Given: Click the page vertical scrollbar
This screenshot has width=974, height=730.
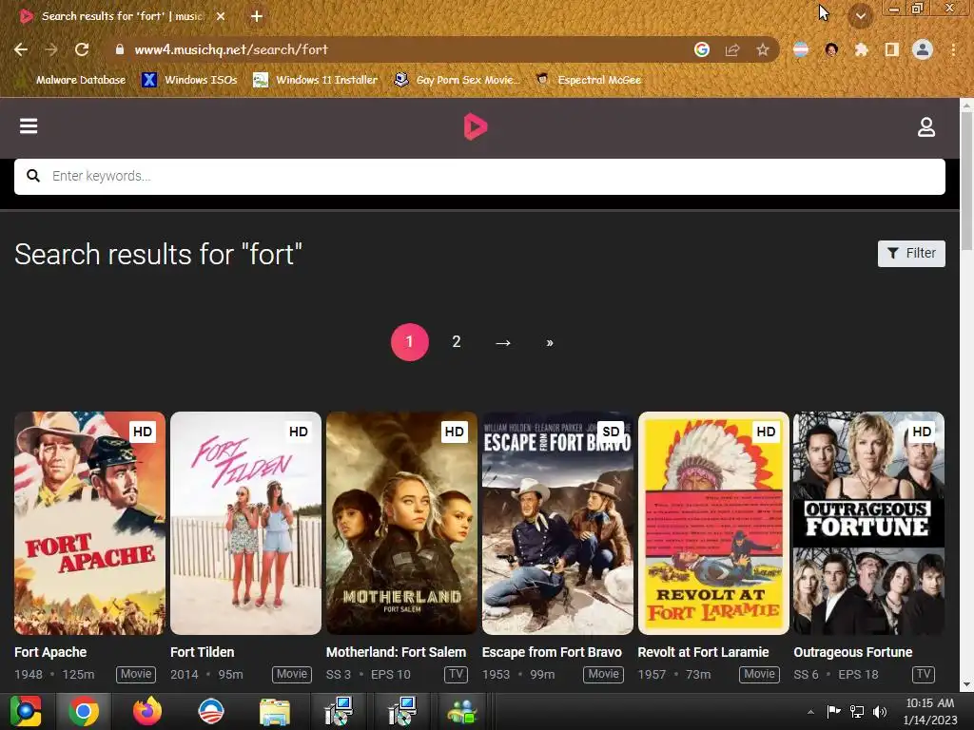Looking at the screenshot, I should pos(966,180).
